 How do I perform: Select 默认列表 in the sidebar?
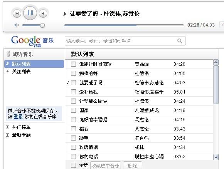click(x=34, y=64)
